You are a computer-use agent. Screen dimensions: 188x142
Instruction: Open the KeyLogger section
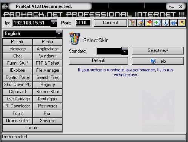[48, 99]
